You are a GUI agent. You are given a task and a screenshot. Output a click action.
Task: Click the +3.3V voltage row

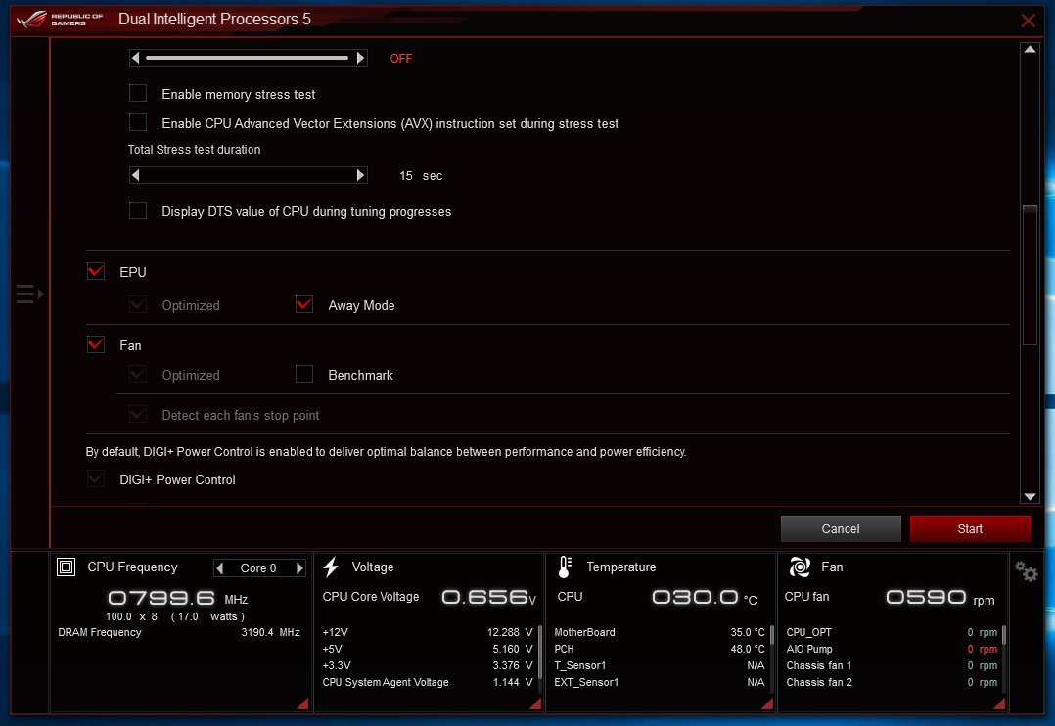tap(428, 665)
